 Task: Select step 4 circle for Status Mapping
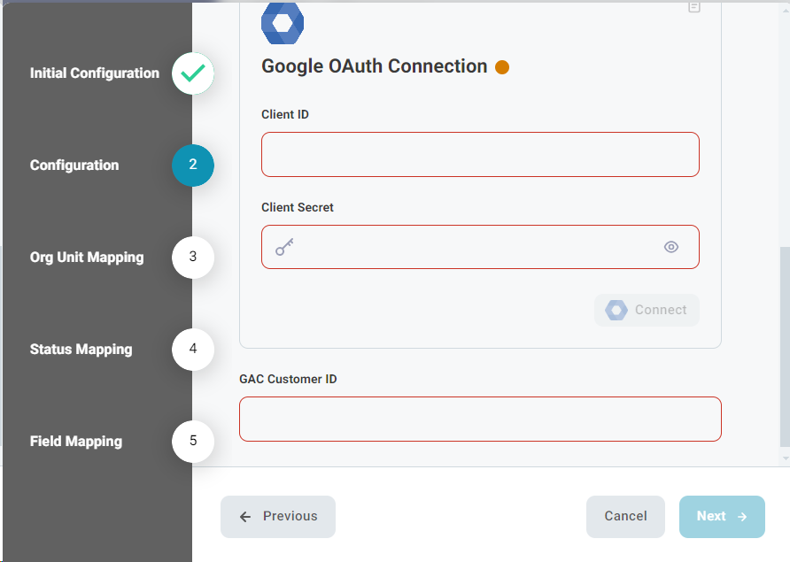pos(193,349)
